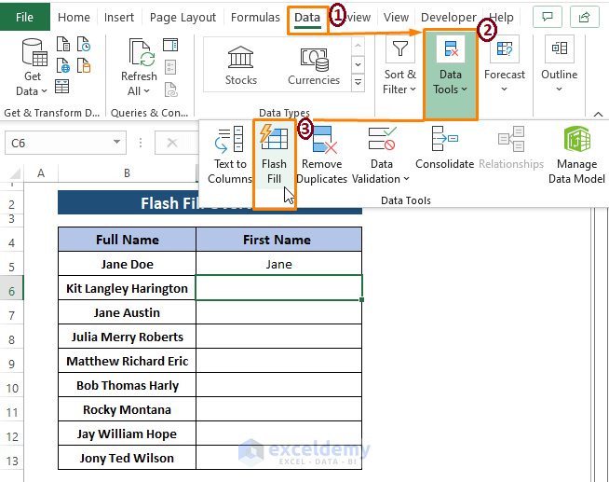Screen dimensions: 609x482
Task: Click cell Rocky Montana
Action: point(127,409)
